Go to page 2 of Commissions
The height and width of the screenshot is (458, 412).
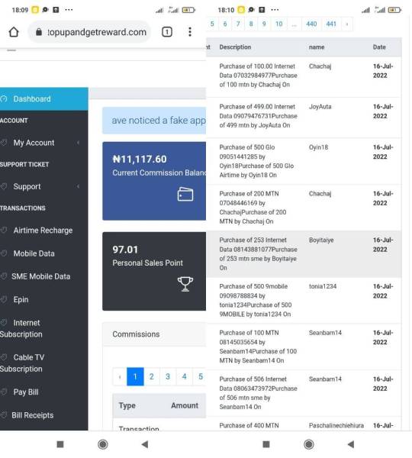[x=152, y=376]
